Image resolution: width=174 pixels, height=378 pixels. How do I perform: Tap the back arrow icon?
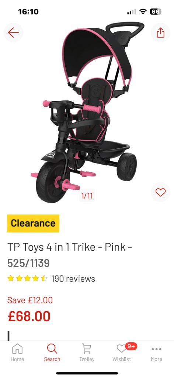(13, 32)
